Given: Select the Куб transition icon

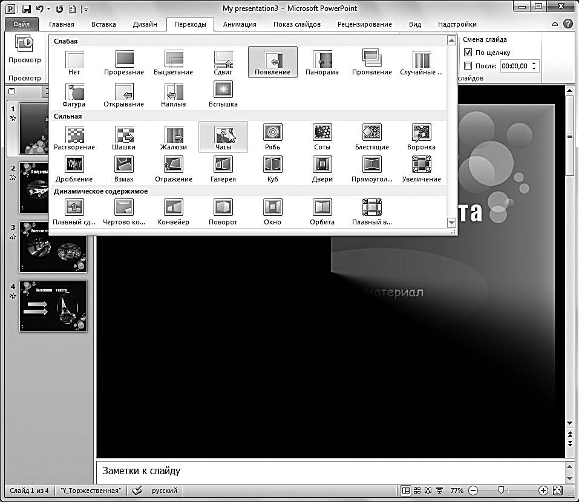Looking at the screenshot, I should [272, 169].
